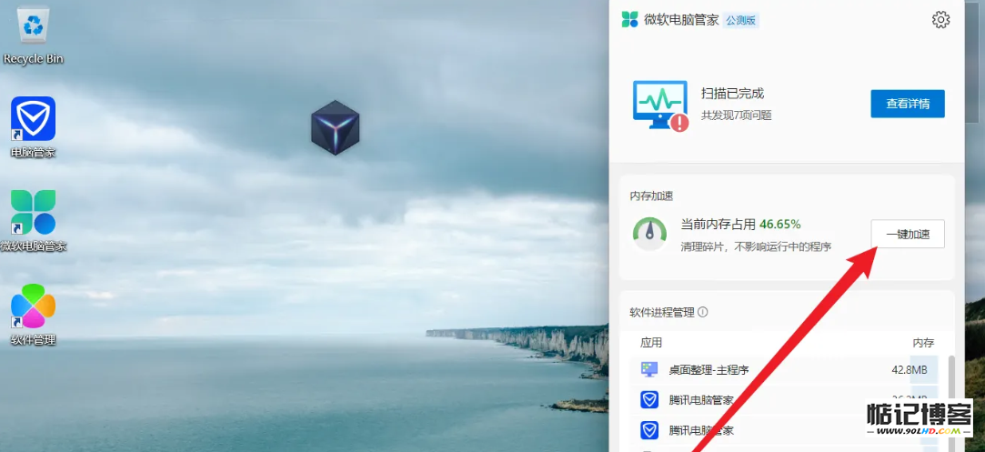The height and width of the screenshot is (452, 985).
Task: Click the icon beside 腾讯电脑管家 above 42.8MB's next row
Action: pos(648,399)
